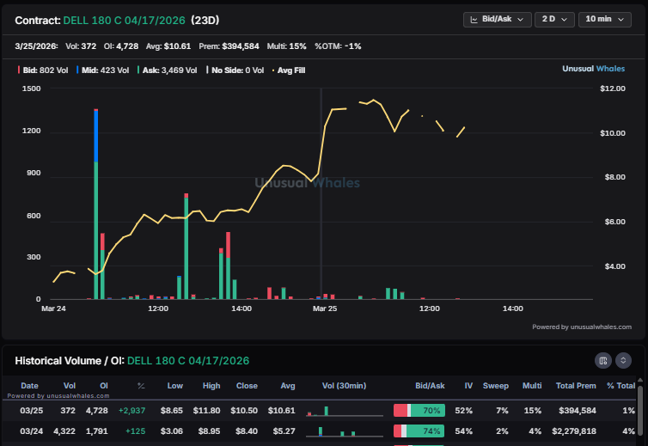Click the 03/25 Vol (30min) sparkline
The height and width of the screenshot is (446, 648).
tap(345, 411)
